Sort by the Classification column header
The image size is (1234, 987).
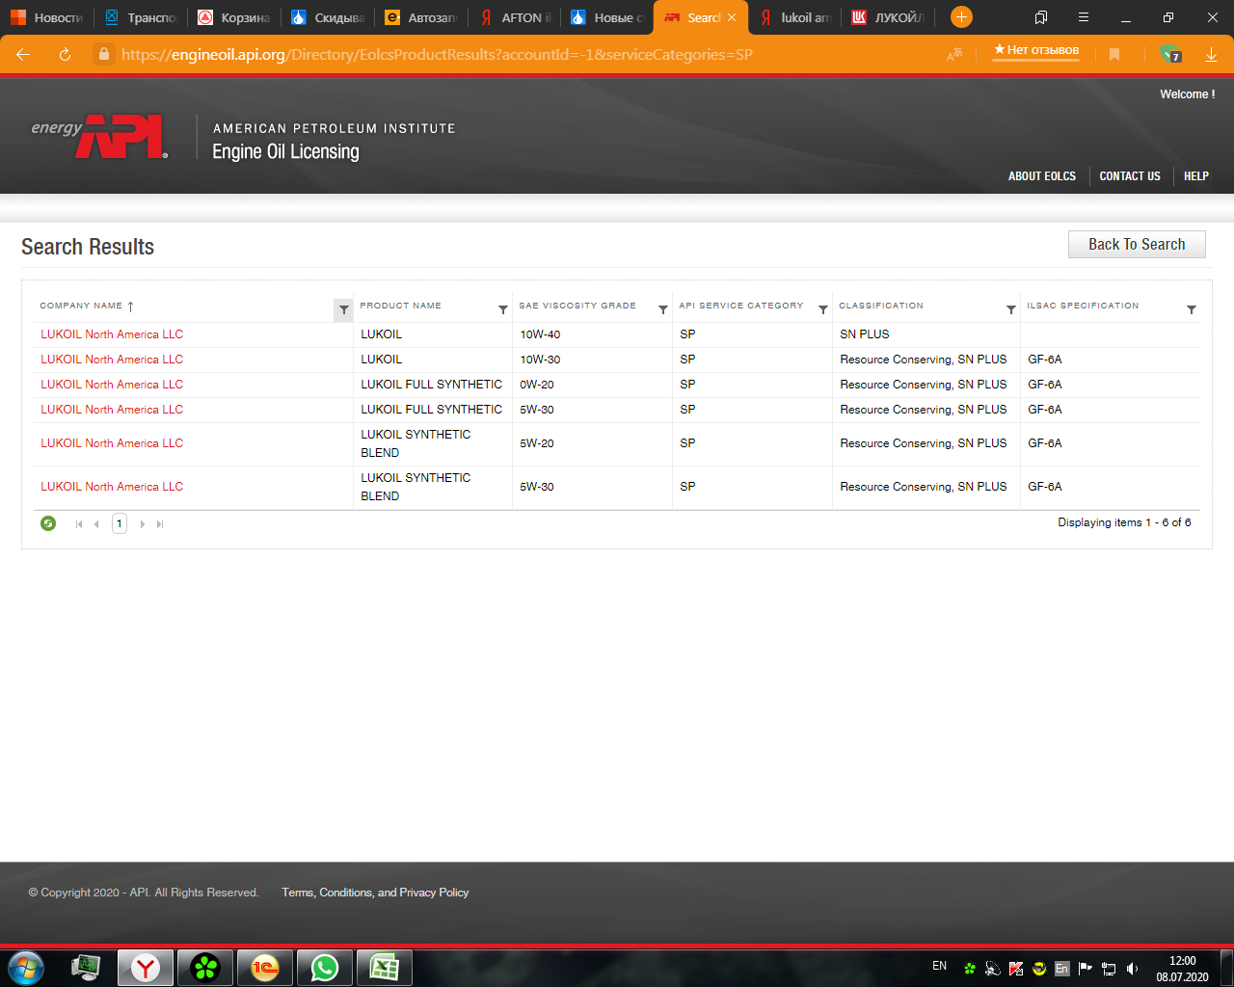click(x=881, y=306)
